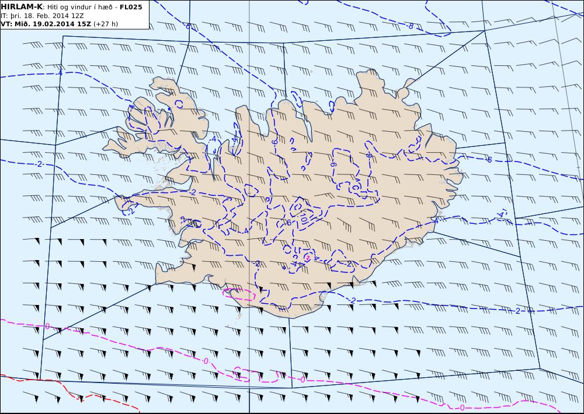This screenshot has width=584, height=414.
Task: Click the red dashed isotherm line
Action: click(70, 392)
